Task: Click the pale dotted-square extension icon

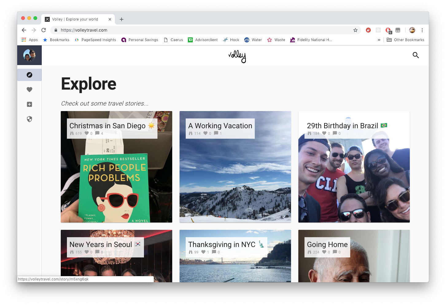Action: pos(378,30)
